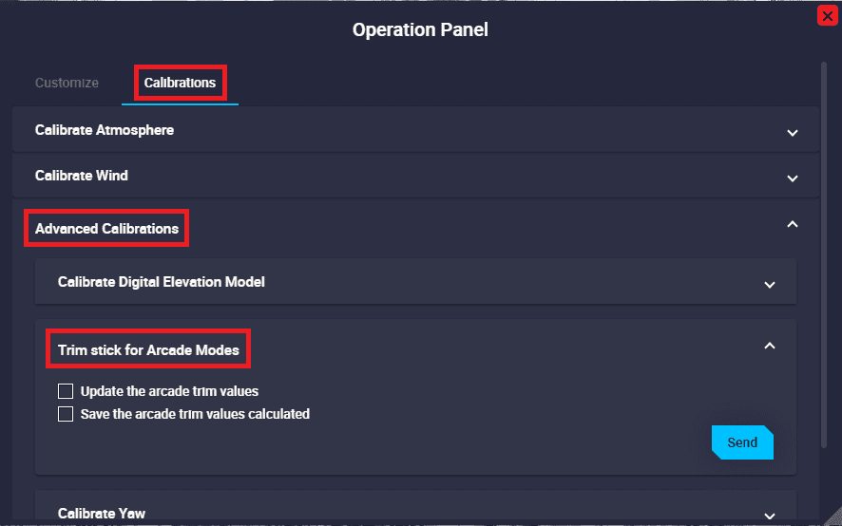Collapse Trim stick section using up chevron

770,347
